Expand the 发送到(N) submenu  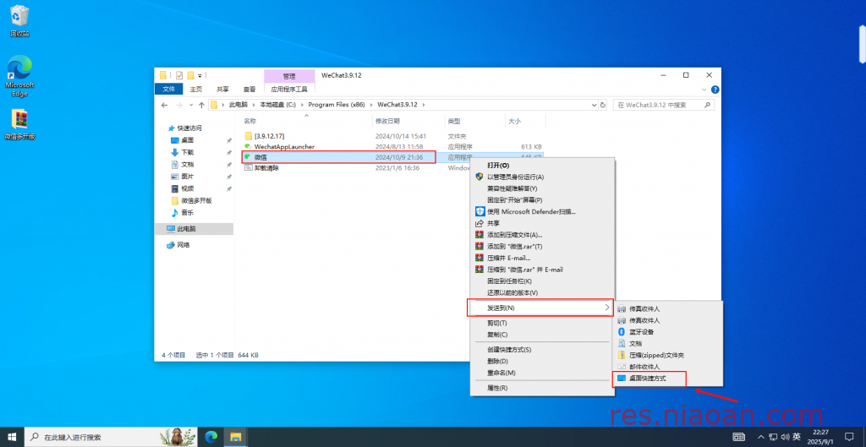tap(540, 308)
